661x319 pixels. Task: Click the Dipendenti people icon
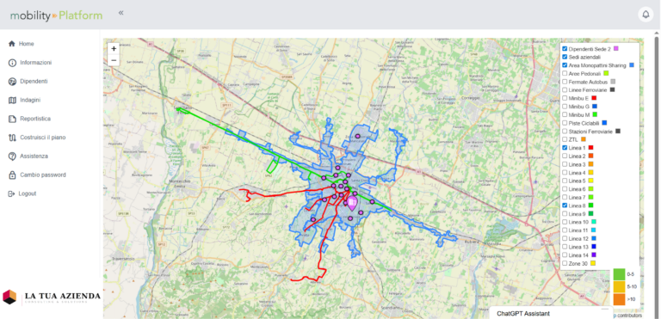click(12, 82)
